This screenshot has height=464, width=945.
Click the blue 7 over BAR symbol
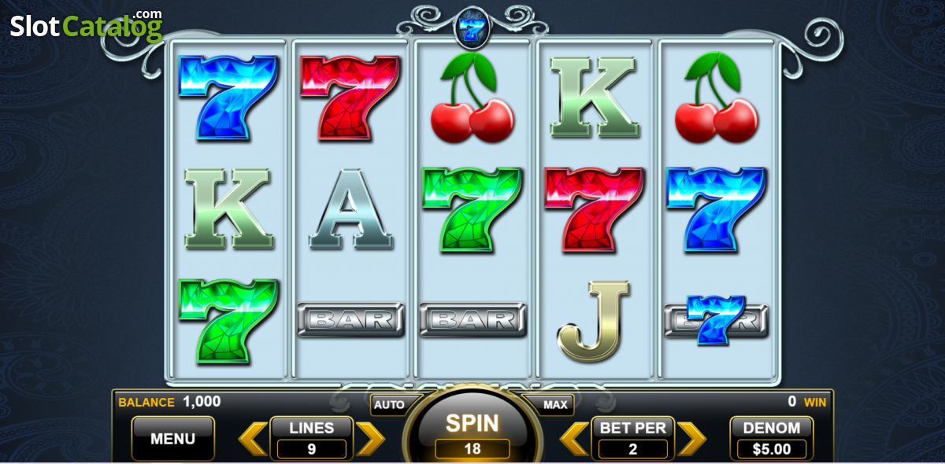[x=716, y=320]
